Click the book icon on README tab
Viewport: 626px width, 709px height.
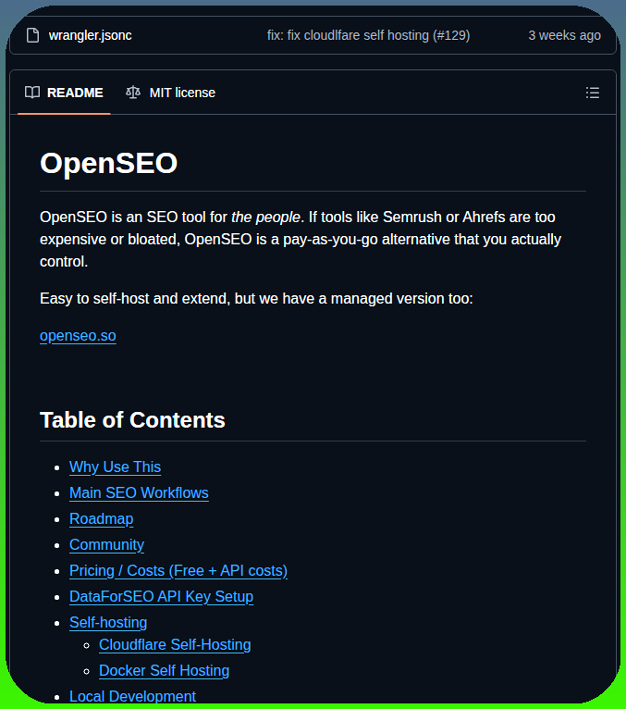pyautogui.click(x=32, y=93)
